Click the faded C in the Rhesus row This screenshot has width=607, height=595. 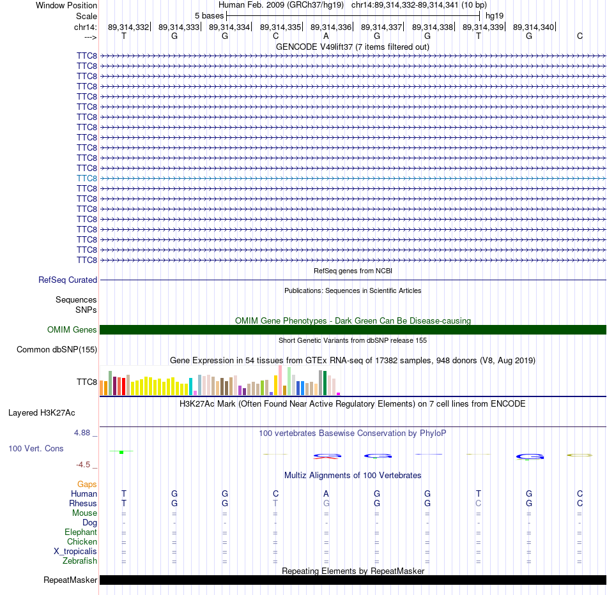tap(479, 503)
